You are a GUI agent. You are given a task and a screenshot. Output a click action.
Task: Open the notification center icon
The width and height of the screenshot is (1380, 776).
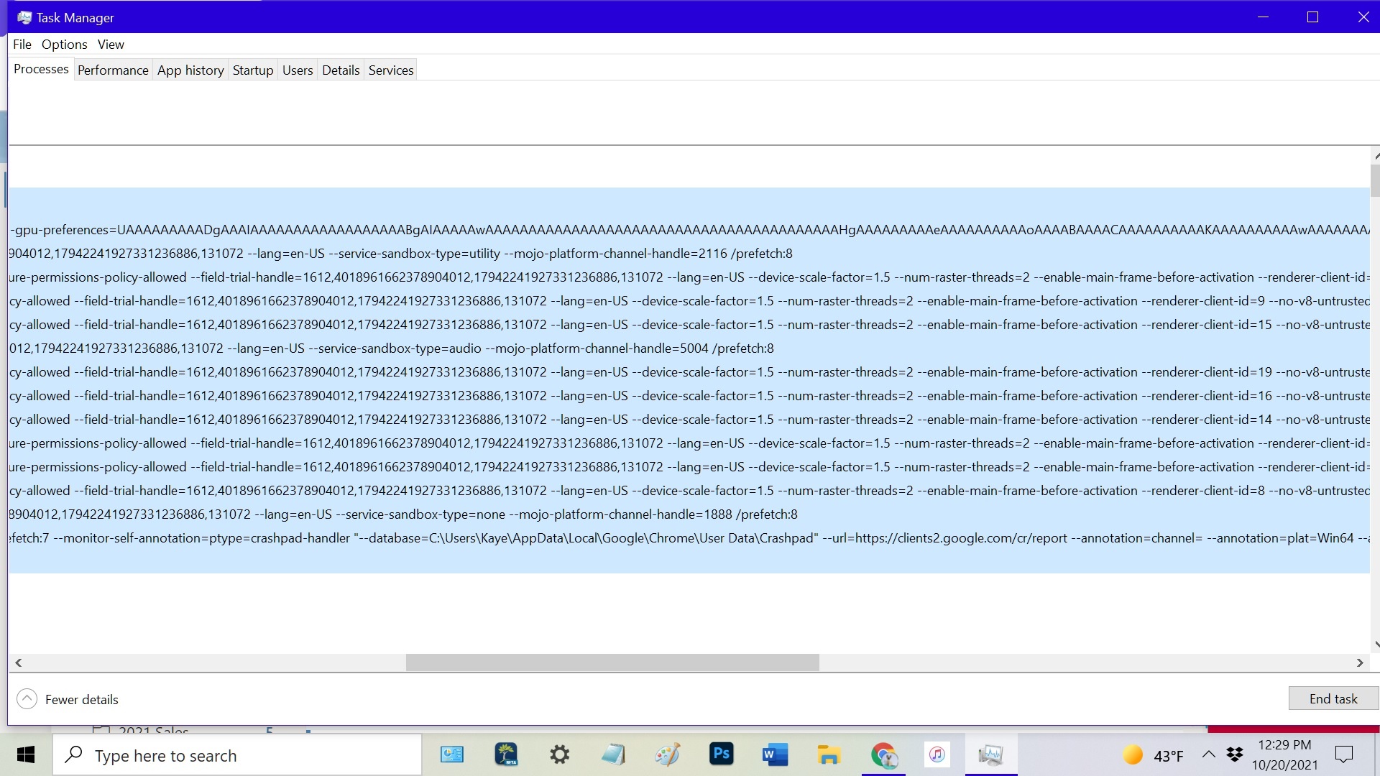[1343, 754]
